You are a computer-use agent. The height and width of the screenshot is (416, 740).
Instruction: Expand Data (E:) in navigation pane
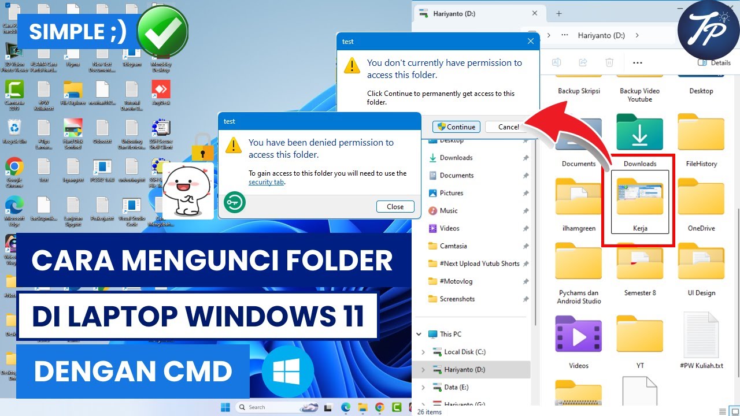423,387
